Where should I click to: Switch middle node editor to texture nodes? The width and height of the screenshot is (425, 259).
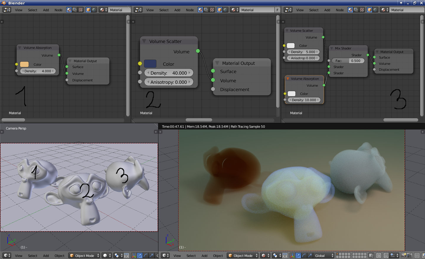[212, 10]
